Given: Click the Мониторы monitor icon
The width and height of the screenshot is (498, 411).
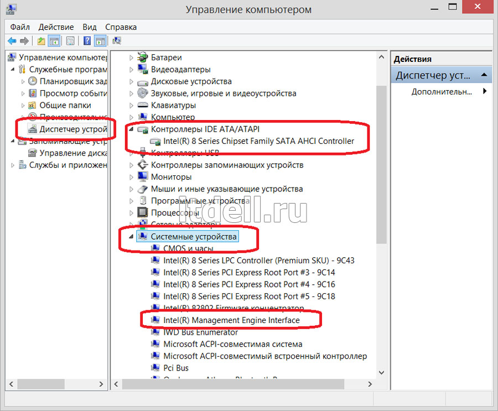Looking at the screenshot, I should tap(143, 176).
